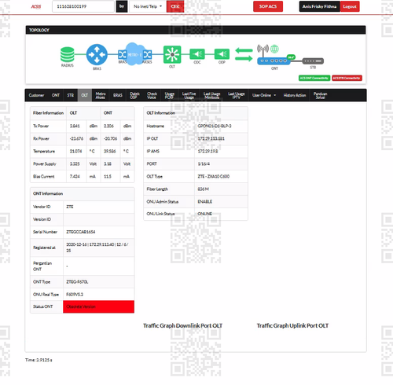
Task: Open the Metro Akses tab
Action: click(x=101, y=95)
